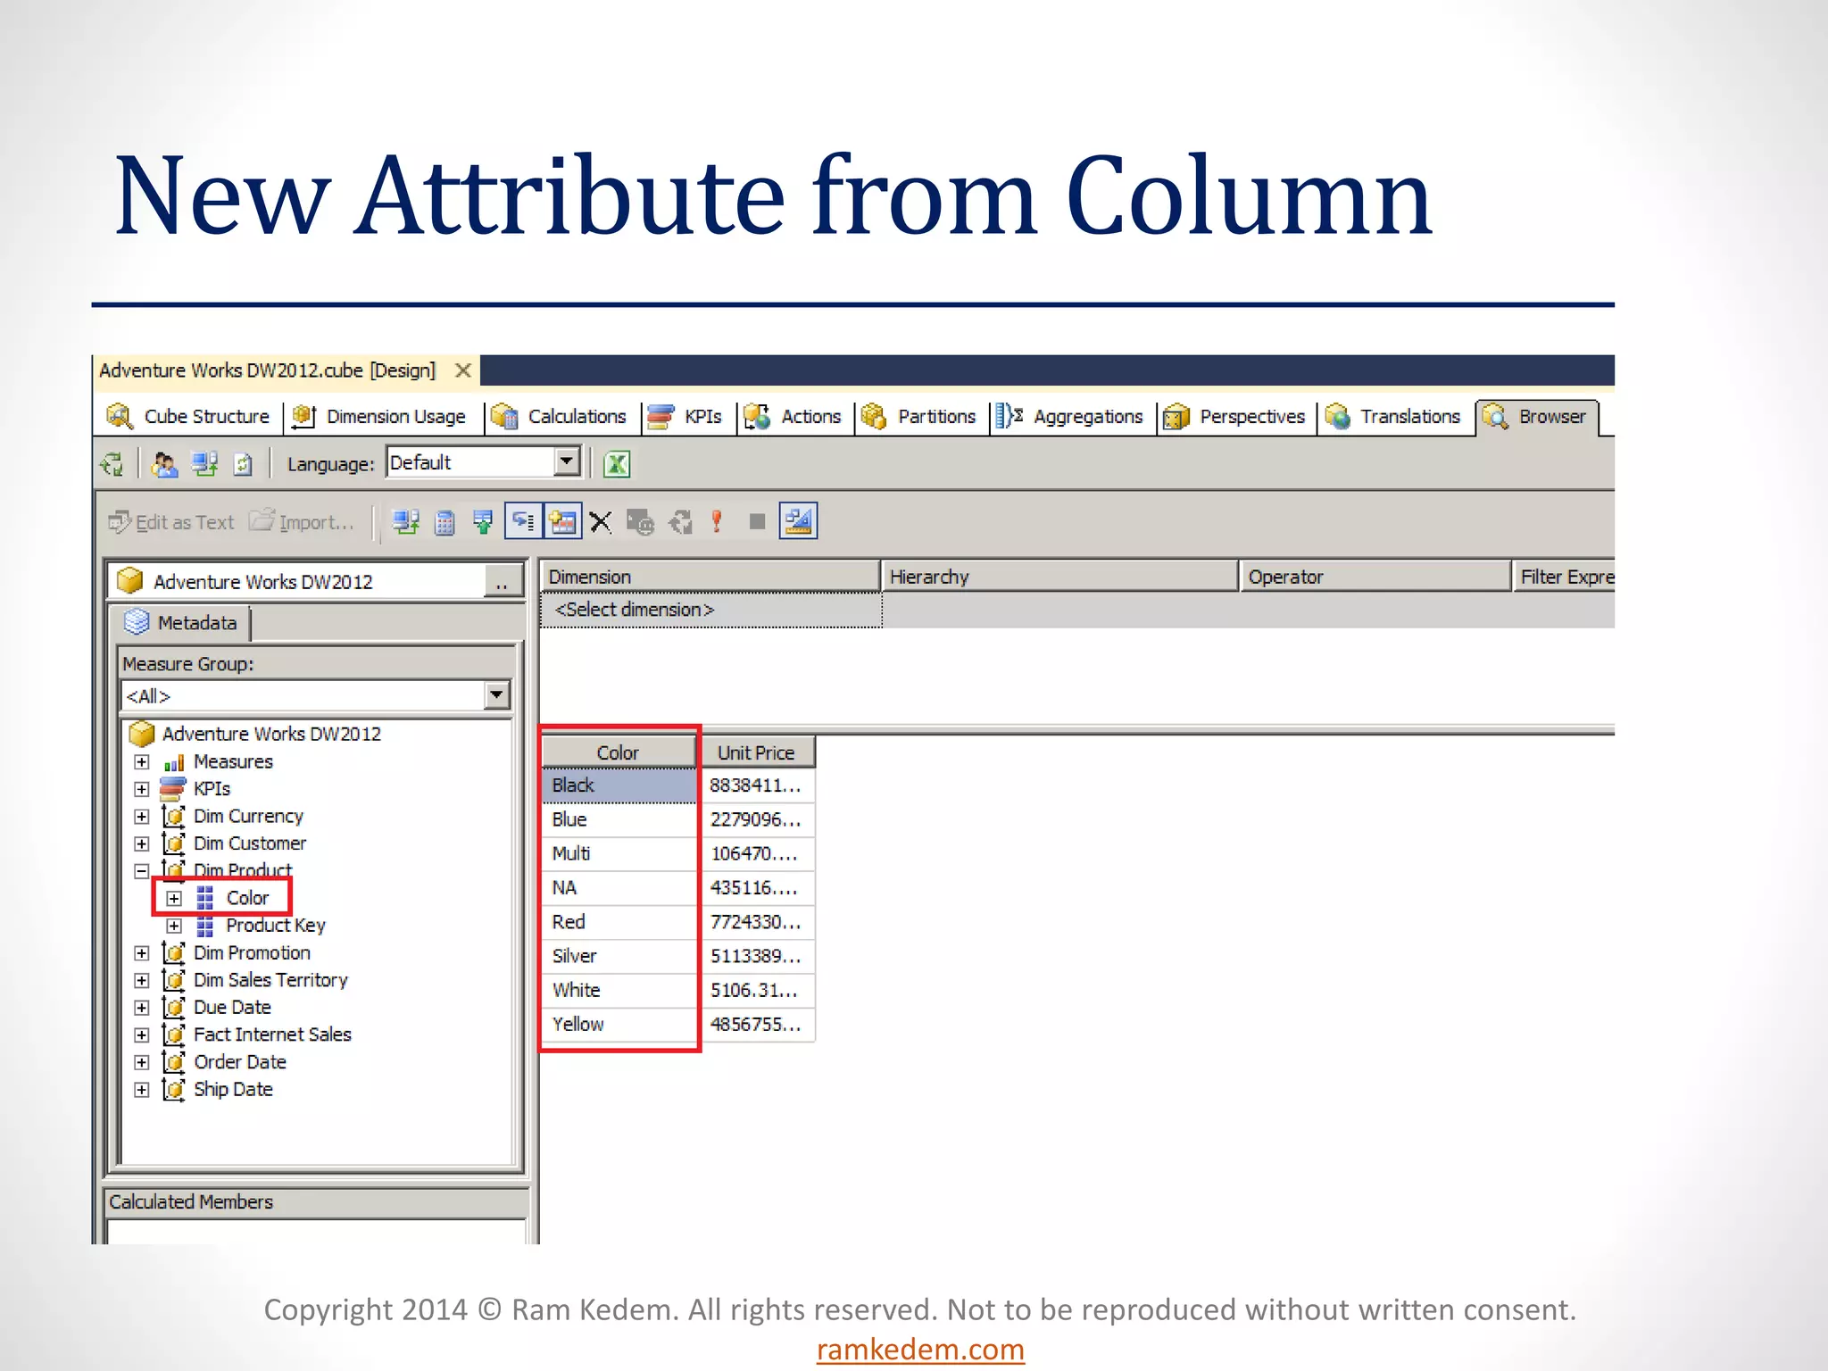Follow the ramkedem.com link

[x=920, y=1349]
